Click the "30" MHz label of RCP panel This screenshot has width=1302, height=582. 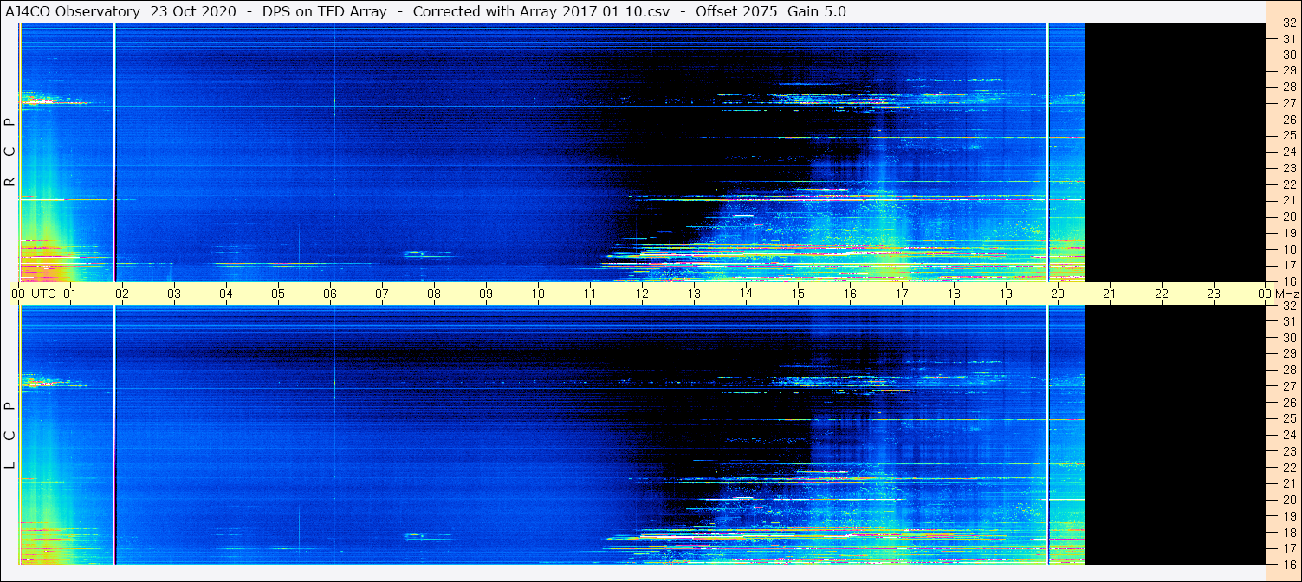point(1288,55)
